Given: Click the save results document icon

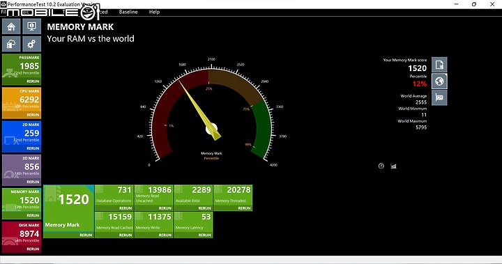Looking at the screenshot, I should (x=439, y=65).
